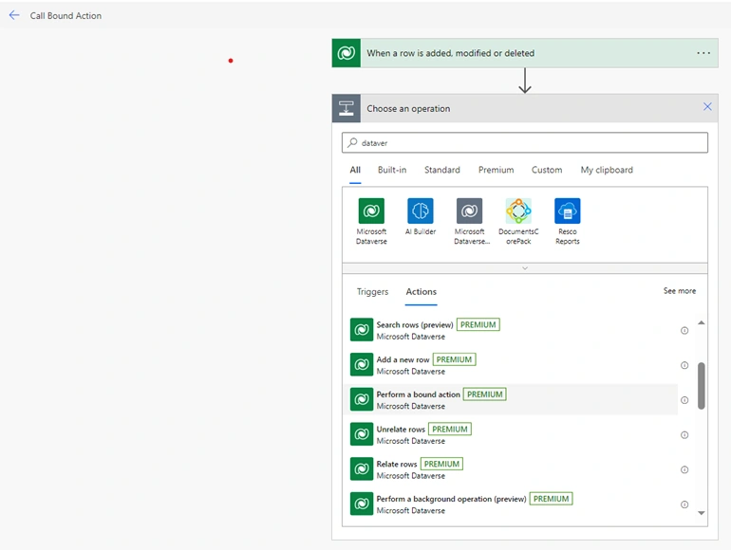
Task: Select the Actions tab
Action: (x=421, y=291)
